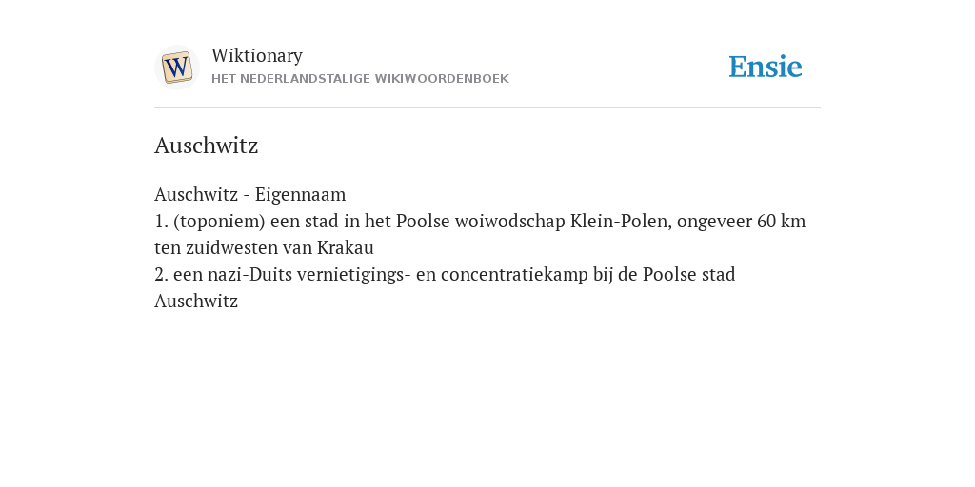The width and height of the screenshot is (975, 487).
Task: Click the Wiktionary source name
Action: (257, 55)
